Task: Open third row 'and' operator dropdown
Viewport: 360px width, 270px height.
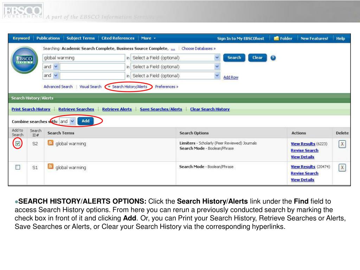Action: 51,76
